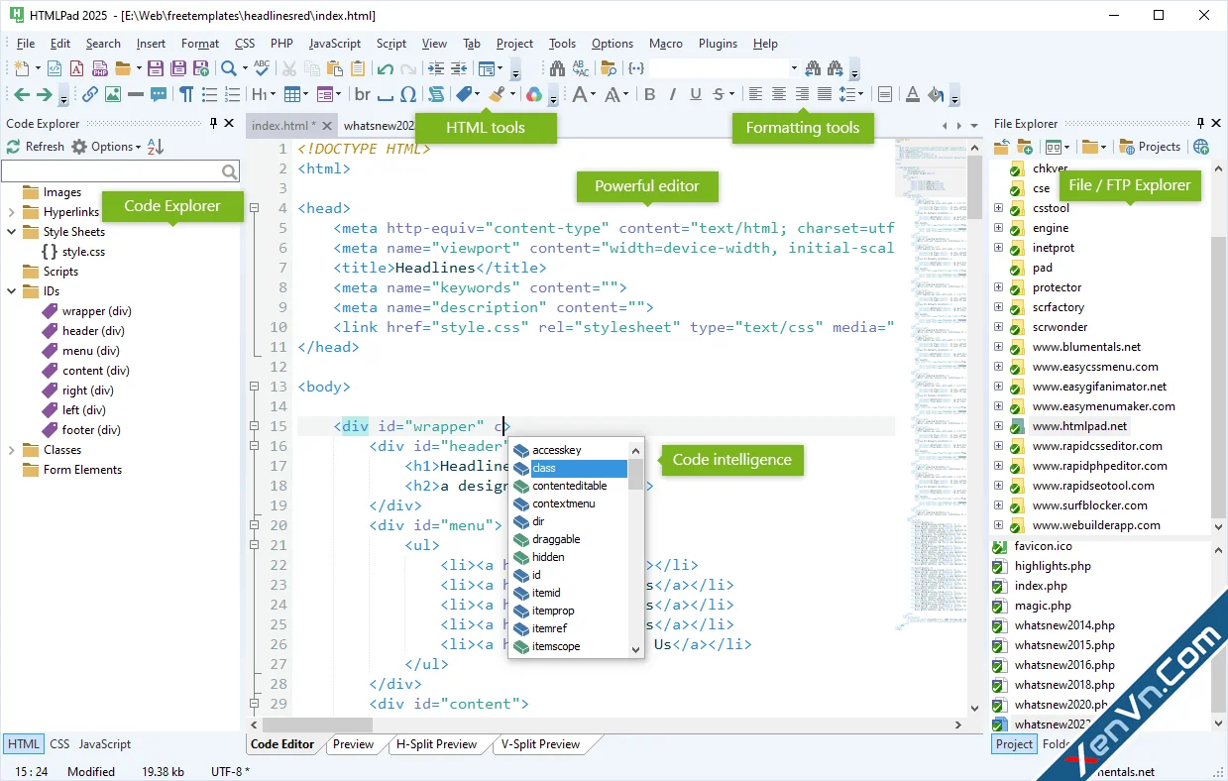
Task: Switch to the CSS explorer tab
Action: pos(59,744)
